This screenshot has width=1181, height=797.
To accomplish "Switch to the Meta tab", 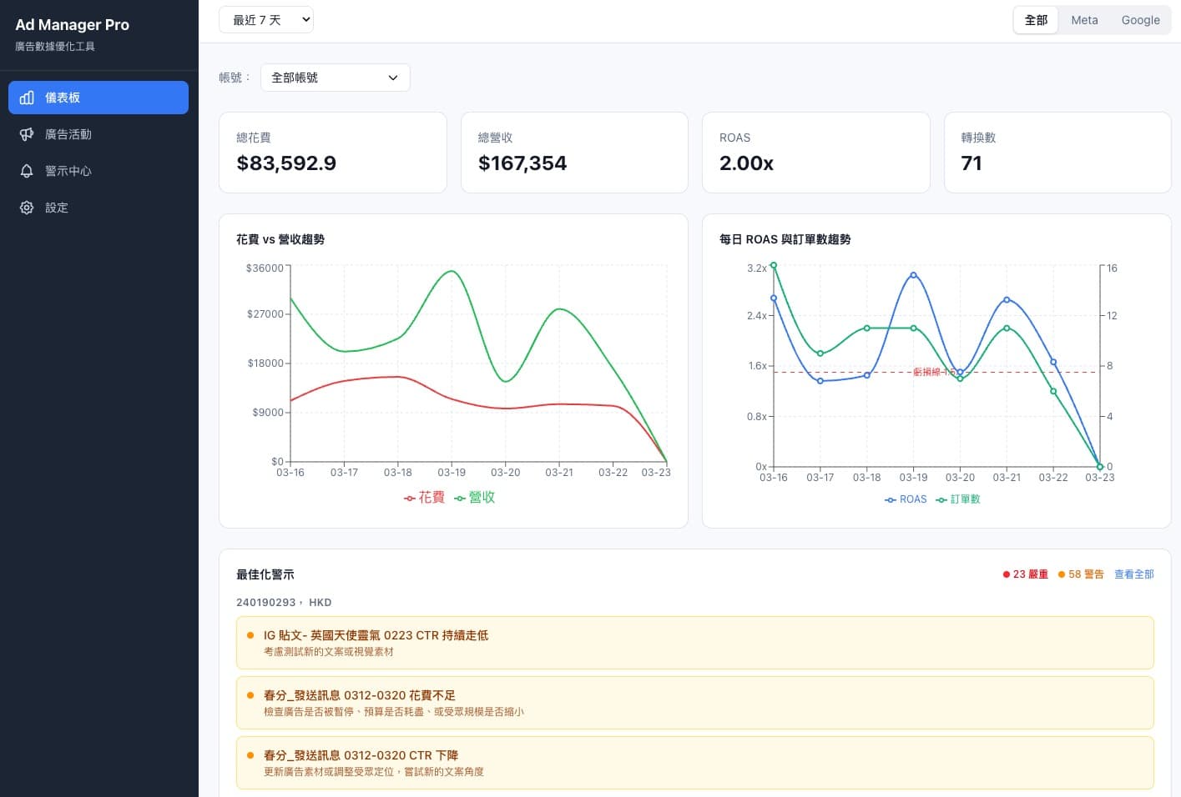I will click(x=1084, y=19).
